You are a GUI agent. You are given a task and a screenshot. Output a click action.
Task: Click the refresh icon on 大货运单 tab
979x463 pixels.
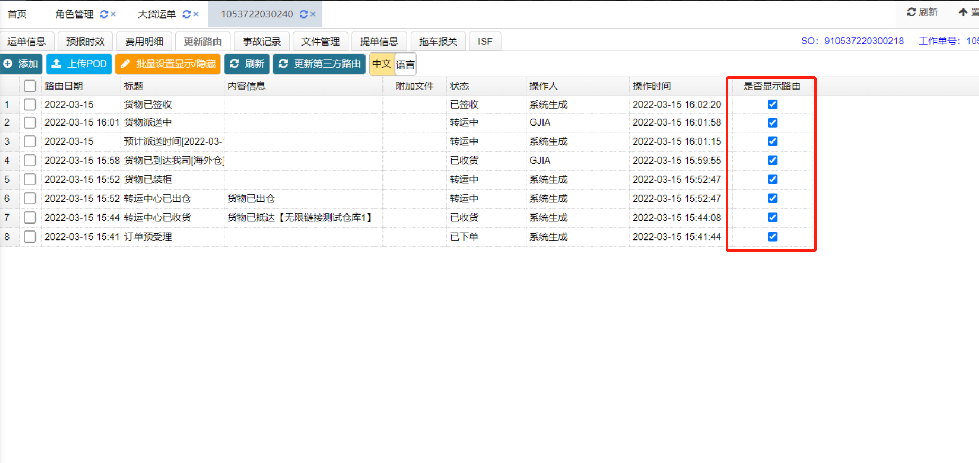186,14
